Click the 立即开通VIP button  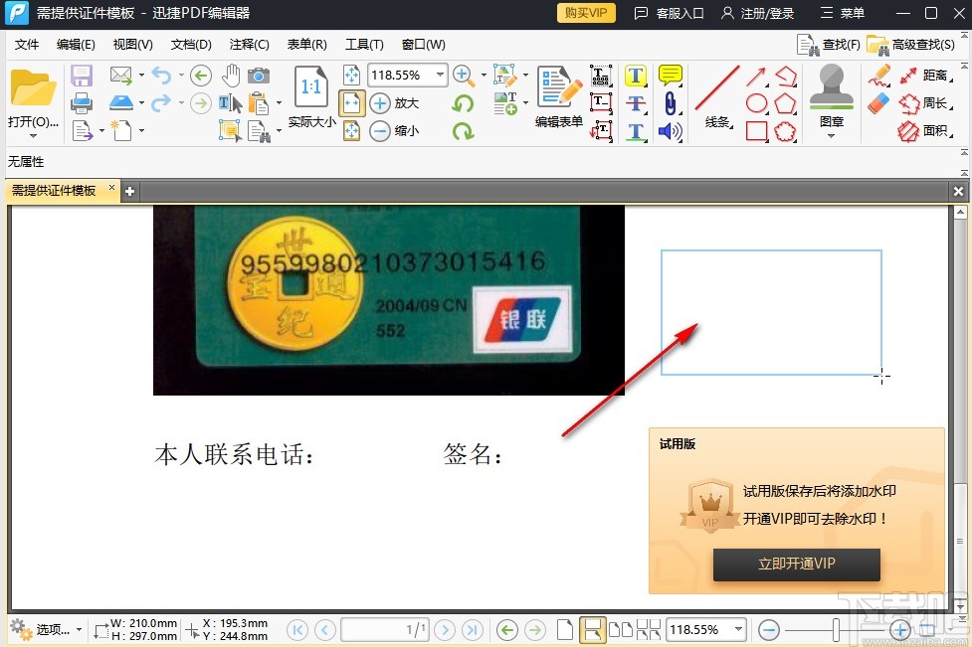pyautogui.click(x=796, y=565)
